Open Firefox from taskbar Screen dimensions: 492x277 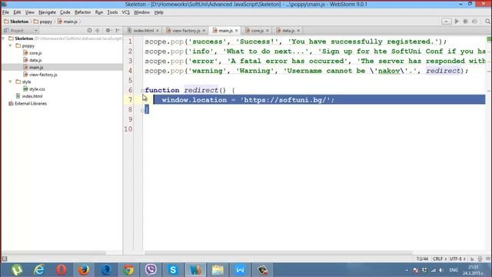coord(84,270)
